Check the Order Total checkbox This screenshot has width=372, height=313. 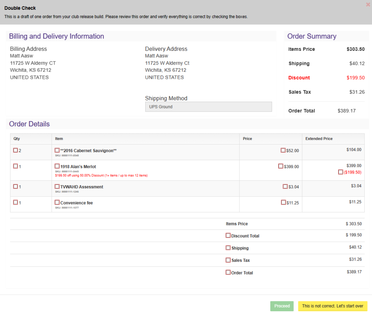[228, 272]
